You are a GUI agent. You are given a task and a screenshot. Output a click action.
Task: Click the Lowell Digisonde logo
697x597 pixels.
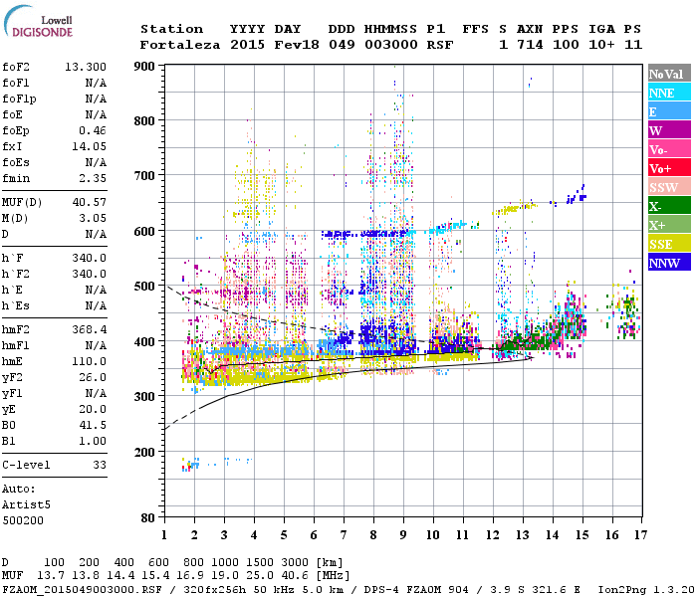[x=38, y=21]
